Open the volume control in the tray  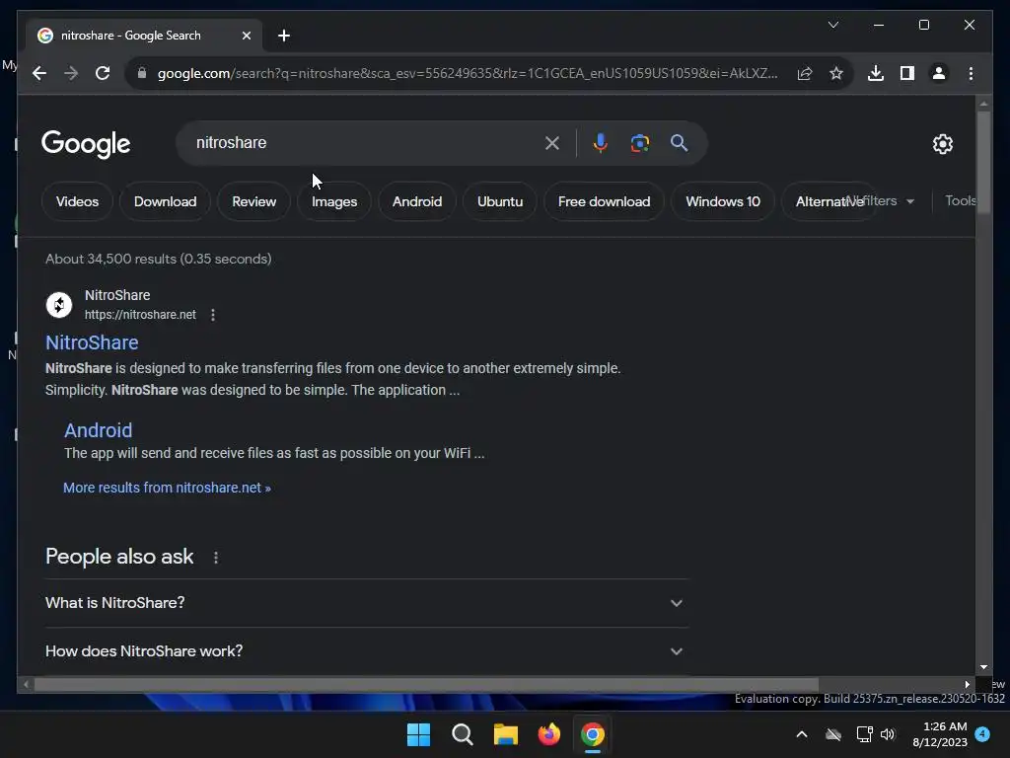click(x=888, y=734)
